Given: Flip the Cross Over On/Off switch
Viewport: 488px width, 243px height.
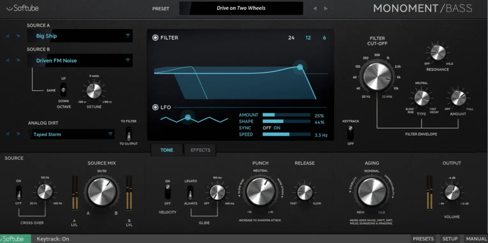Looking at the screenshot, I should tap(18, 192).
